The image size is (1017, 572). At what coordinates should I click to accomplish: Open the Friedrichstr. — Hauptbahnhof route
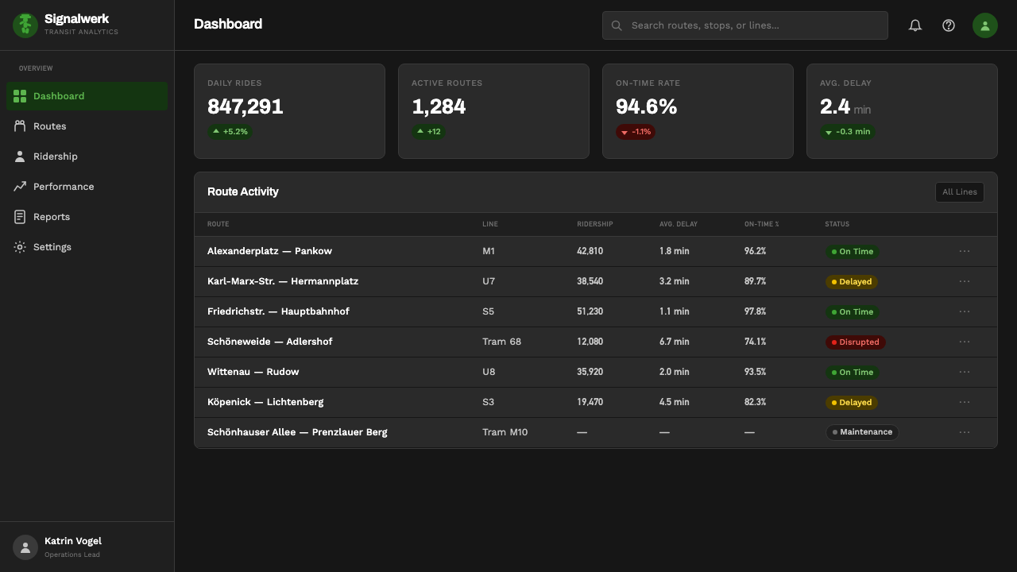(278, 311)
